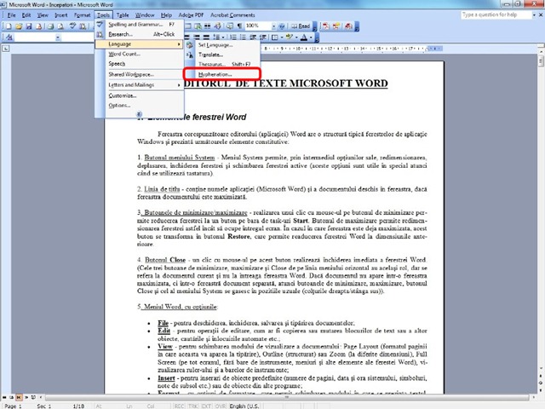The image size is (545, 409).
Task: Click Spelling and Grammar menu entry
Action: coord(140,25)
